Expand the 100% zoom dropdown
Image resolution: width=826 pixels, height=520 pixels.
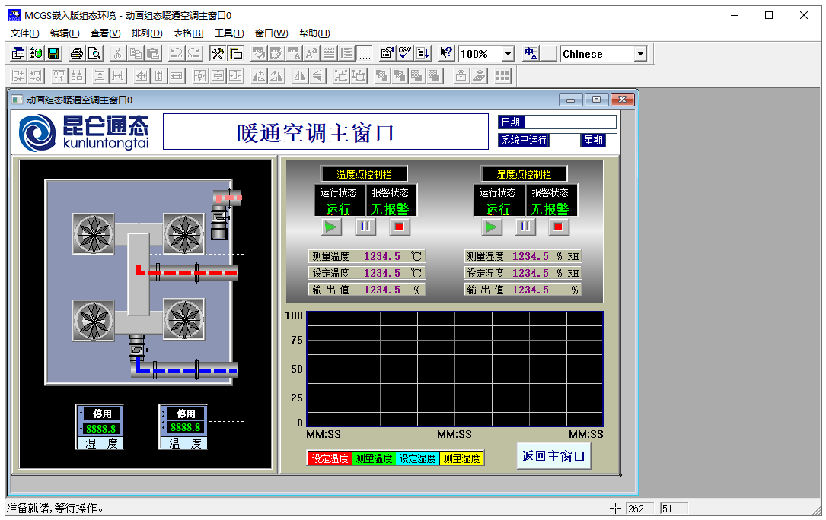tap(508, 54)
